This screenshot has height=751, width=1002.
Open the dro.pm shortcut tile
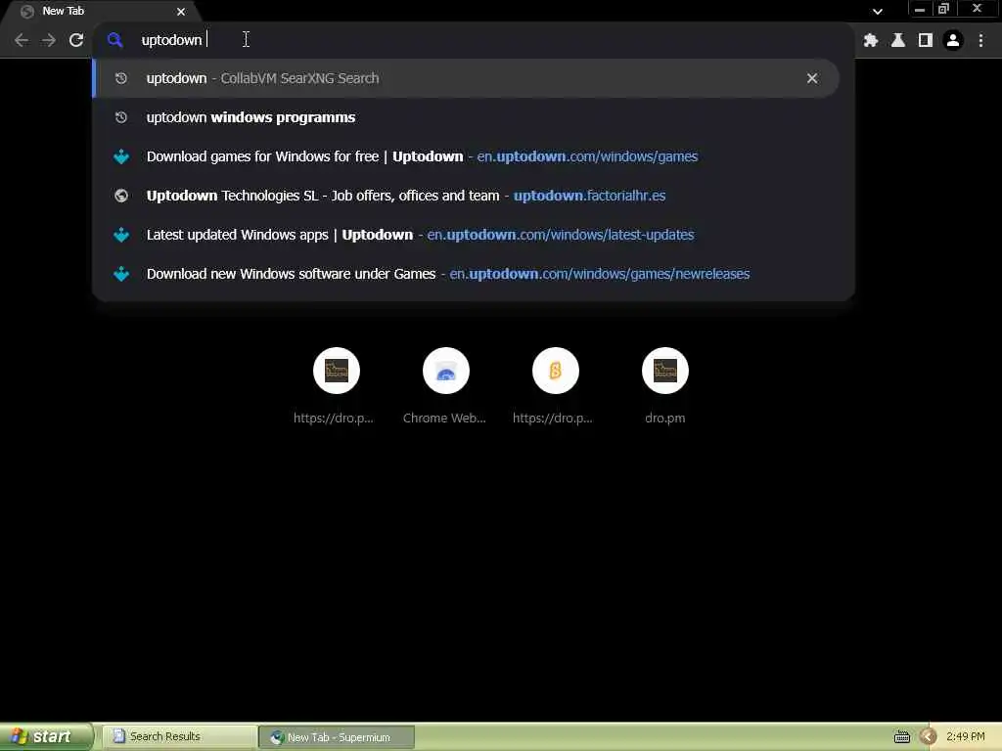coord(664,385)
